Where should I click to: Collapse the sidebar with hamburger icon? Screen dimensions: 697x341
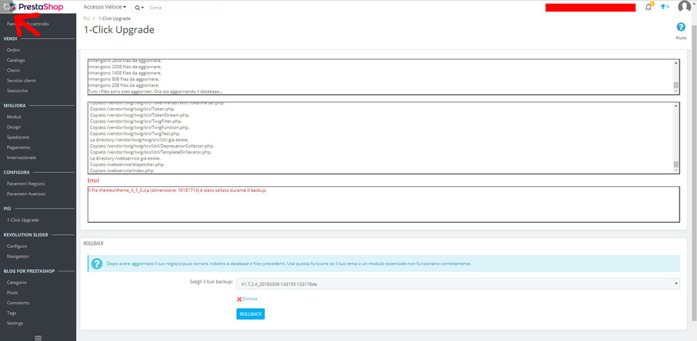tap(38, 338)
